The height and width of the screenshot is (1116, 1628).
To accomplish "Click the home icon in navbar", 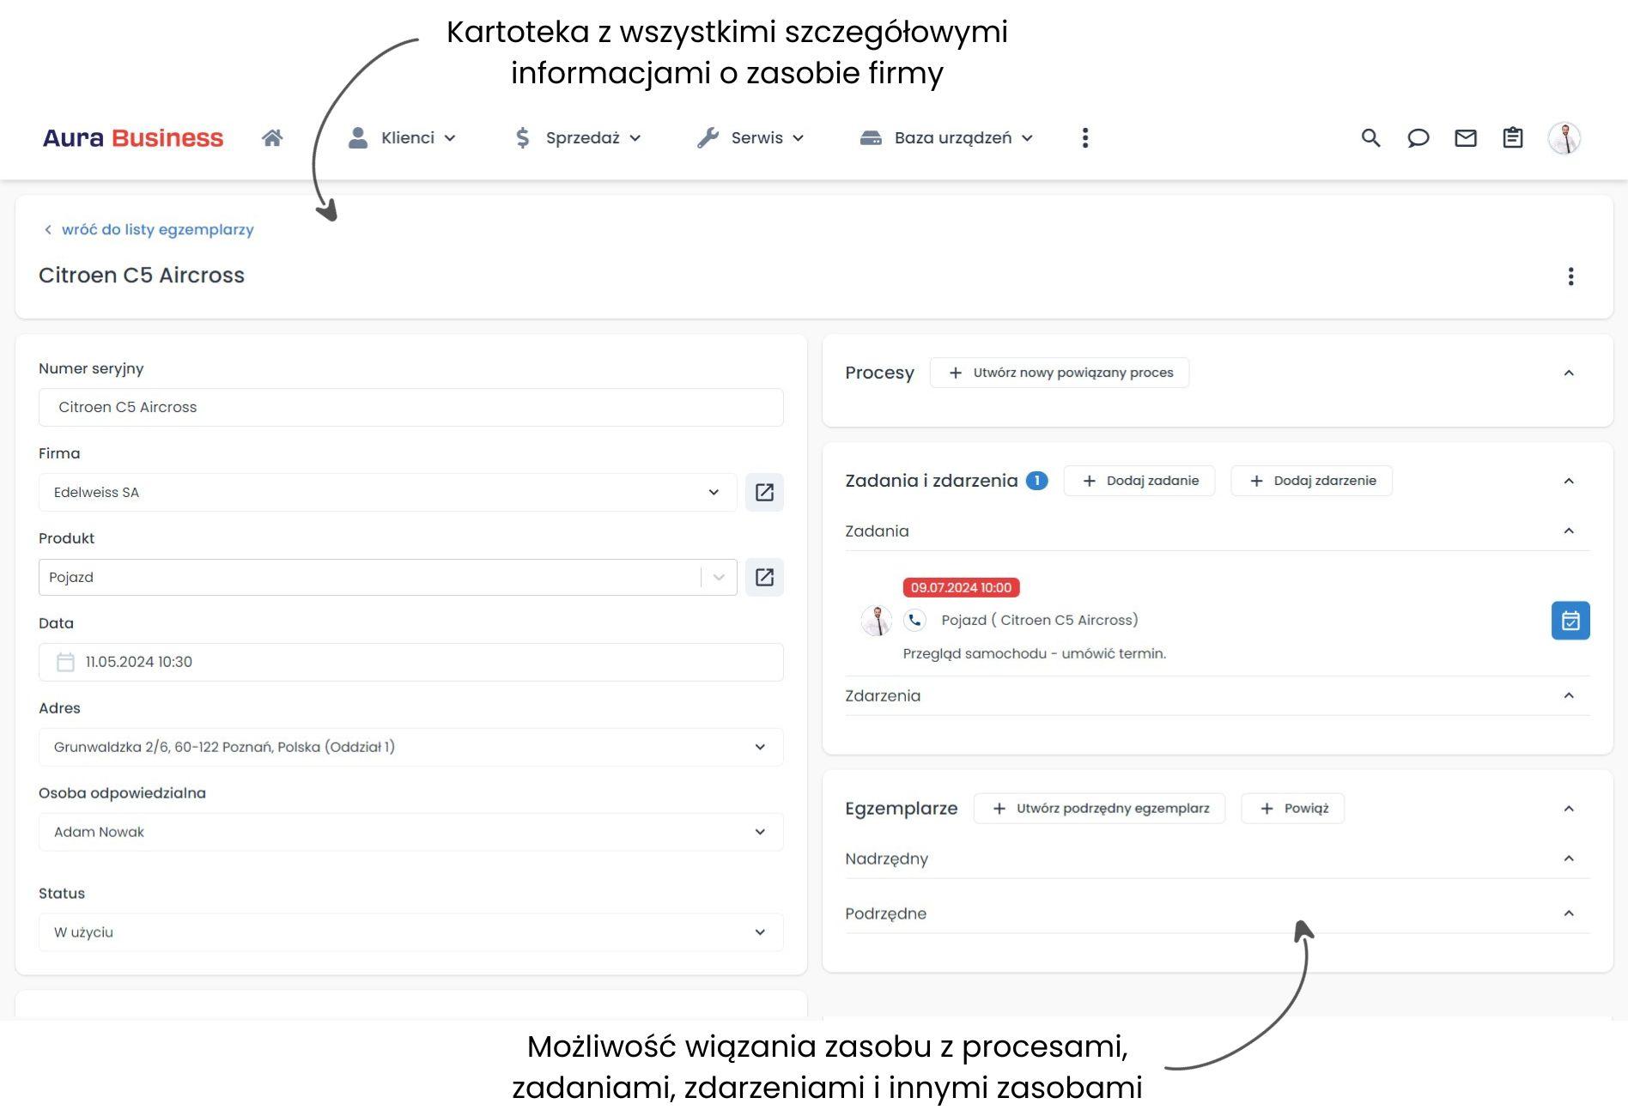I will (272, 138).
